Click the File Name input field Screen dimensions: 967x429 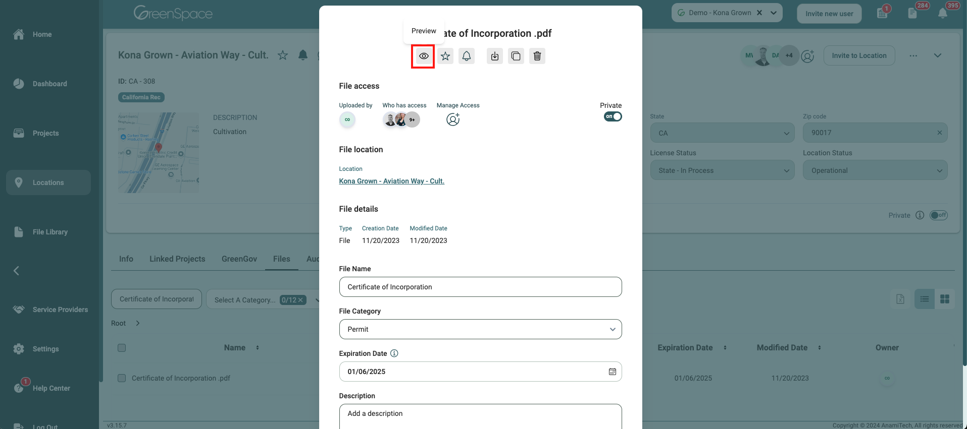pos(480,287)
